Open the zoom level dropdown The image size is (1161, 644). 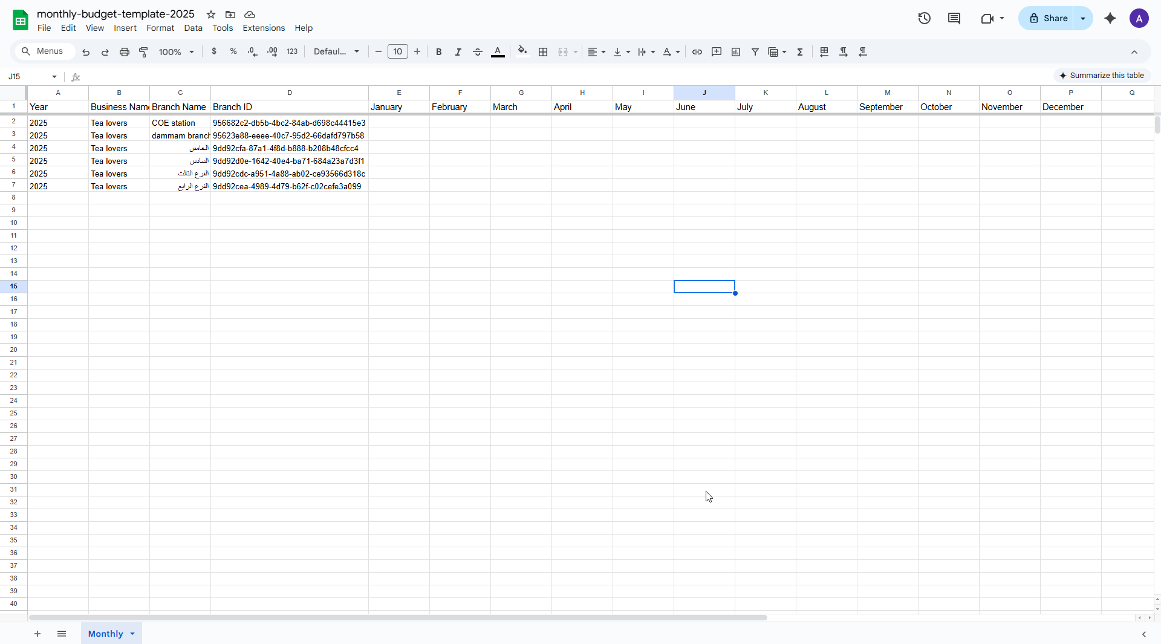tap(176, 52)
